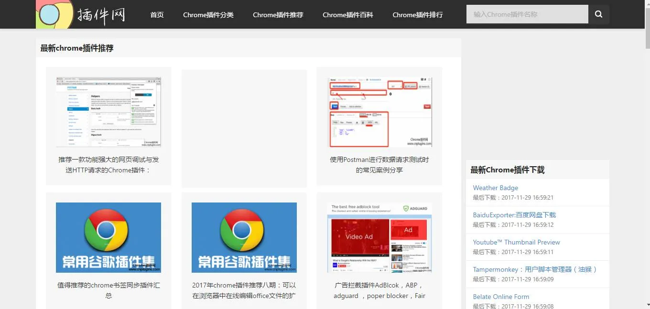
Task: Open article 推荐一款功能强大的网页调试
Action: 108,165
